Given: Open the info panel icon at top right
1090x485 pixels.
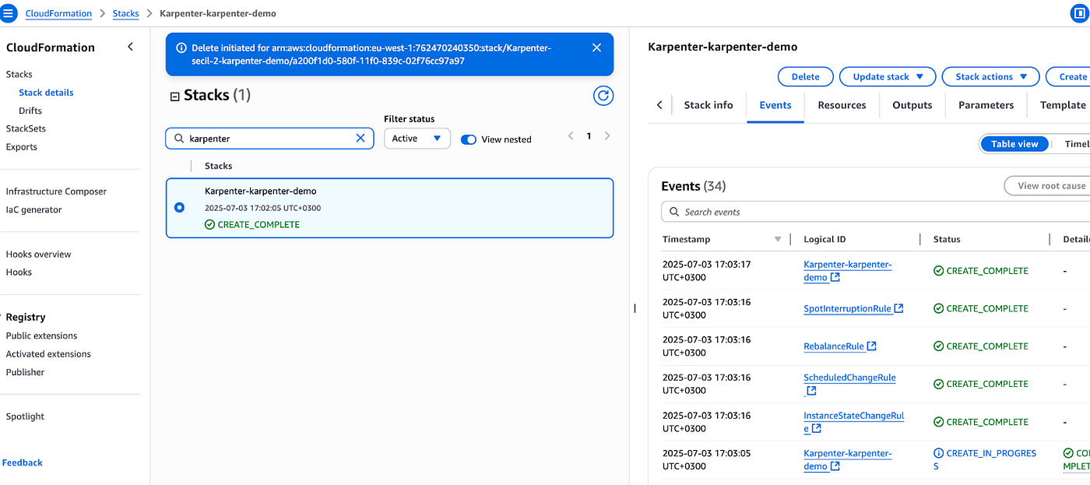Looking at the screenshot, I should 1079,13.
